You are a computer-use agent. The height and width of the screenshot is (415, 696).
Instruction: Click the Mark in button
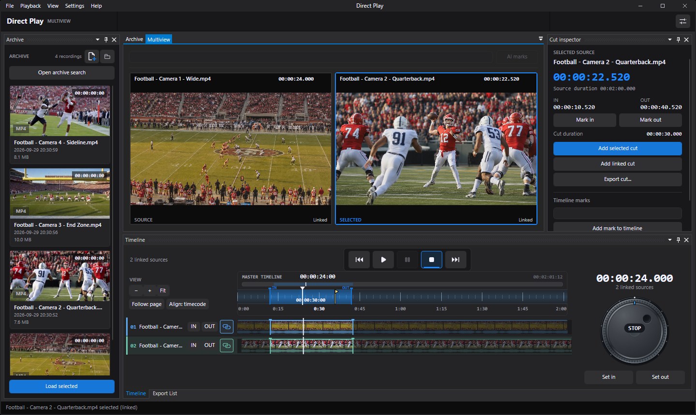[585, 120]
